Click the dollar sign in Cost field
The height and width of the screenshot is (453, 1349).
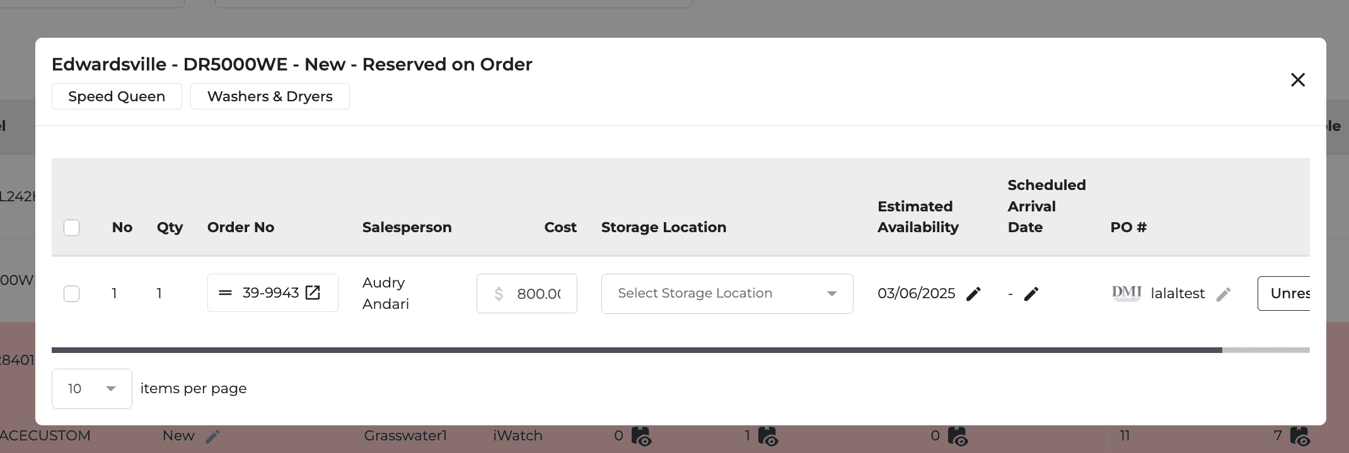(x=499, y=294)
